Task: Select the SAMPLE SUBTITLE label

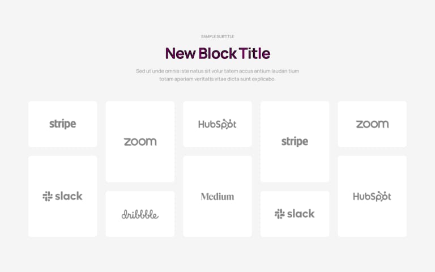Action: [217, 36]
